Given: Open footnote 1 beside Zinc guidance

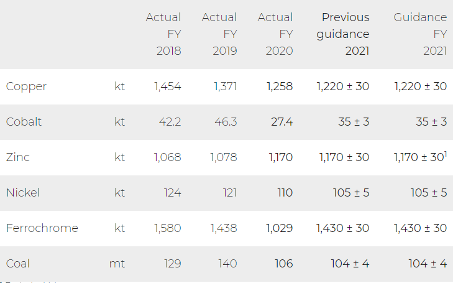Looking at the screenshot, I should pyautogui.click(x=446, y=154).
